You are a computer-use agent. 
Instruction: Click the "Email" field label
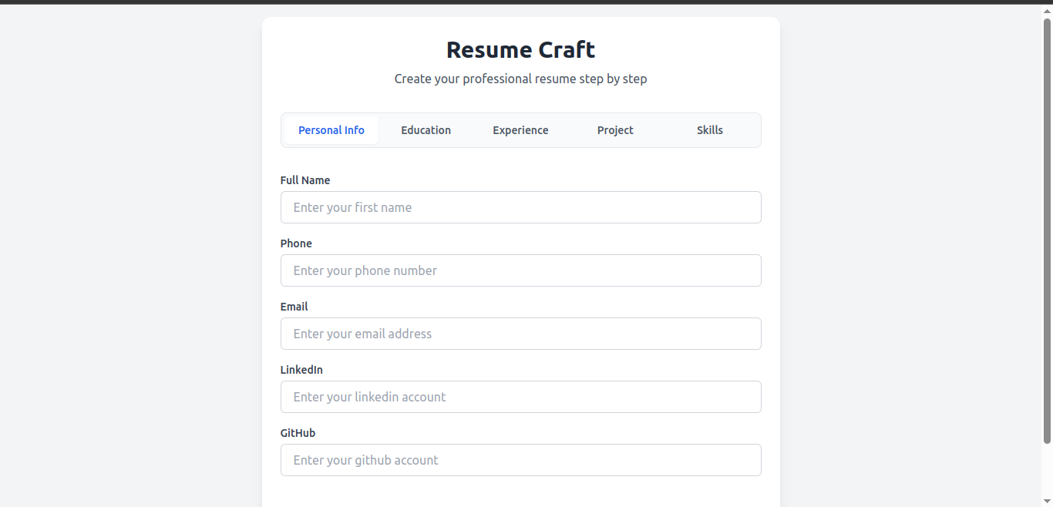coord(294,307)
